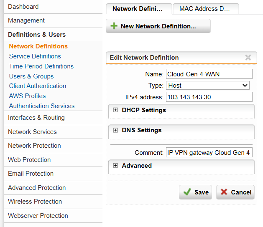Screen dimensions: 263x227
Task: Click the green plus New Network Definition icon
Action: pyautogui.click(x=114, y=26)
